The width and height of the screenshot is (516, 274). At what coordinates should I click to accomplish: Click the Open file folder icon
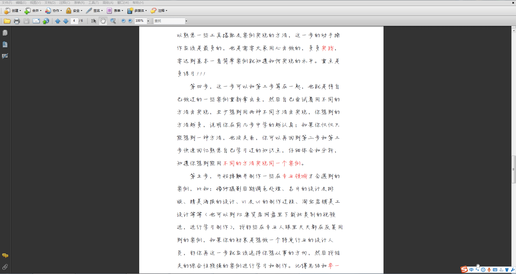pyautogui.click(x=7, y=21)
